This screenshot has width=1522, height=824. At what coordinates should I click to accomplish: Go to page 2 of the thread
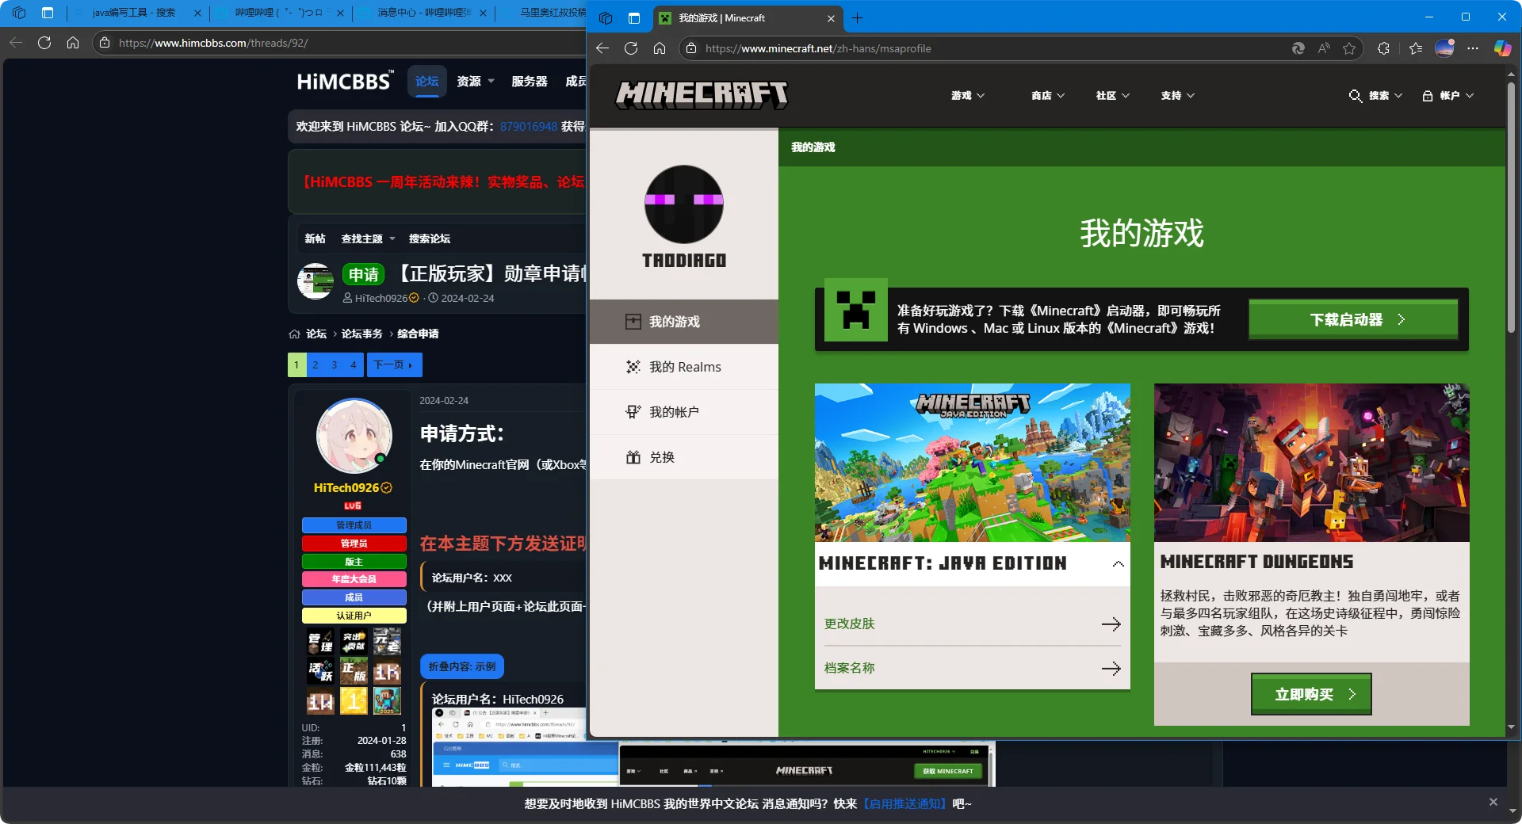(315, 365)
